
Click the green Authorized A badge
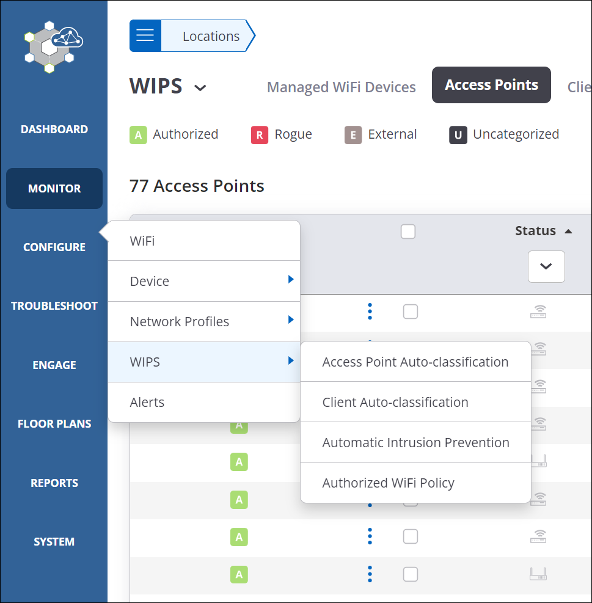click(138, 135)
